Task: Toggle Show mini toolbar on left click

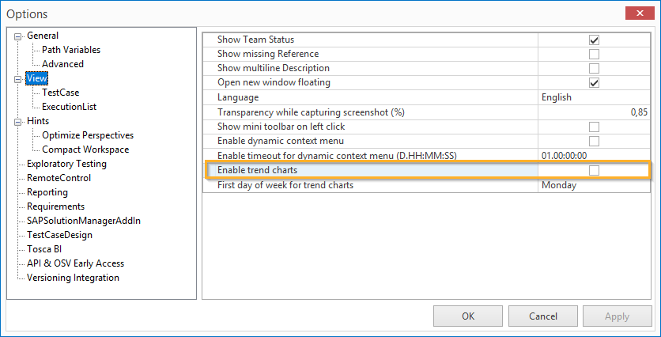Action: click(x=594, y=127)
